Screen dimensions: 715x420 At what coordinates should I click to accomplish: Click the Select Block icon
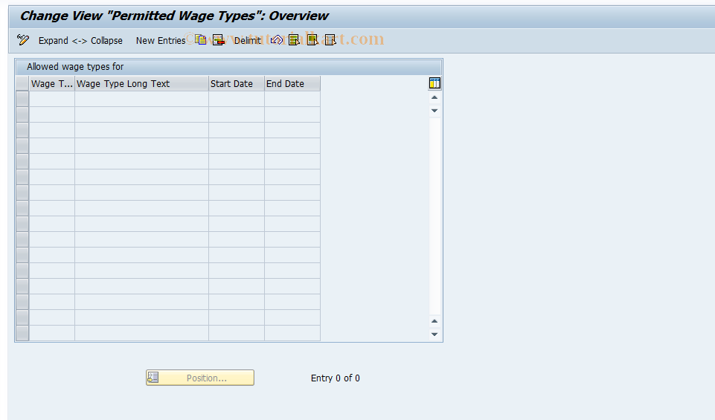[x=312, y=40]
